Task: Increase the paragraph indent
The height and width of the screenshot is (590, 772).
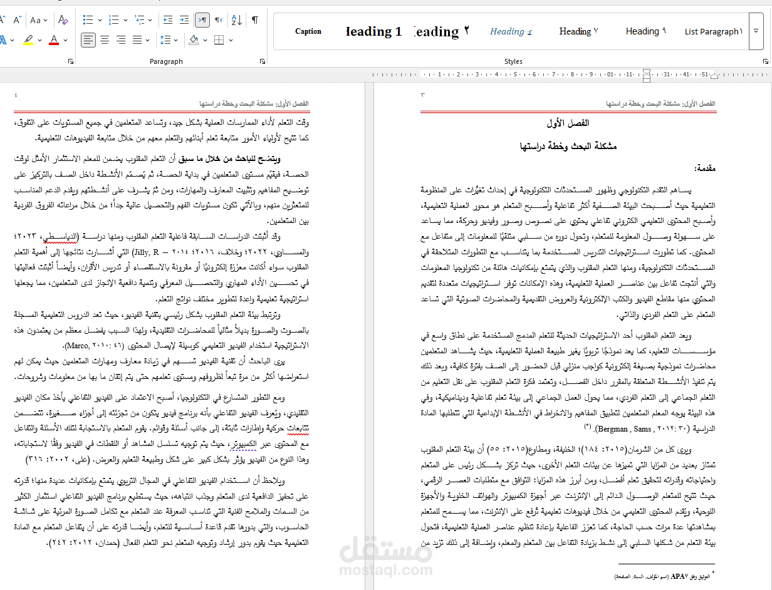Action: (x=184, y=20)
